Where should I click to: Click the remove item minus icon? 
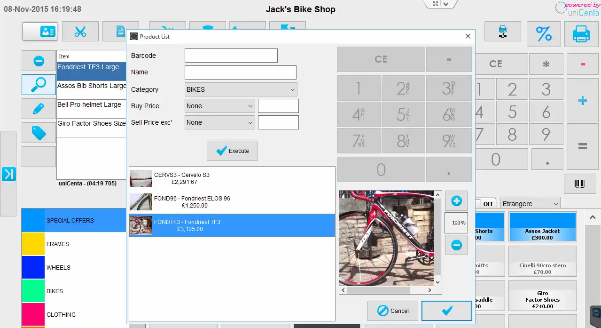[39, 61]
